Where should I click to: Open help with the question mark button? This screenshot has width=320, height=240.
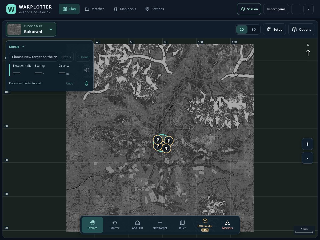pos(309,9)
